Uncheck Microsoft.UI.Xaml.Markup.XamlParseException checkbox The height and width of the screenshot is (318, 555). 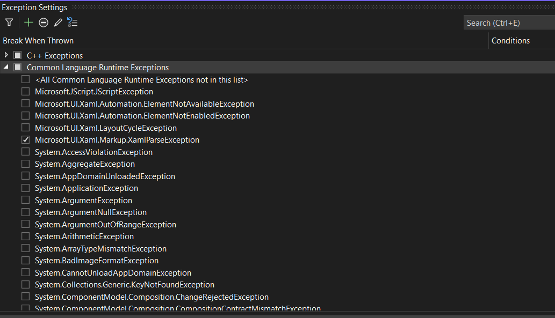pyautogui.click(x=25, y=140)
